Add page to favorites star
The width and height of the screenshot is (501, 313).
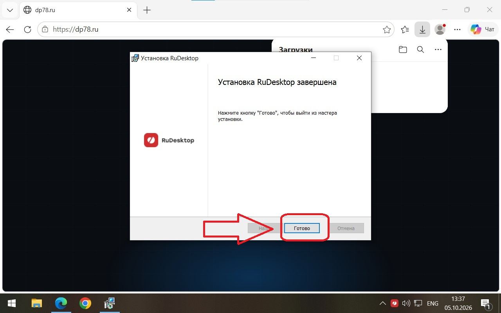pyautogui.click(x=387, y=29)
